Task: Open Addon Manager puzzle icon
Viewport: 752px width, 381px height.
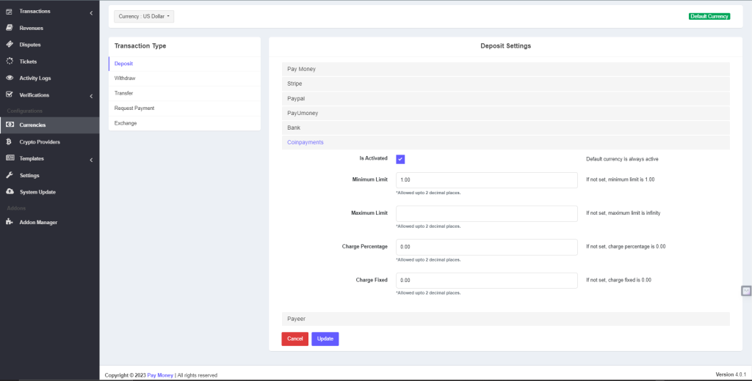Action: tap(10, 222)
